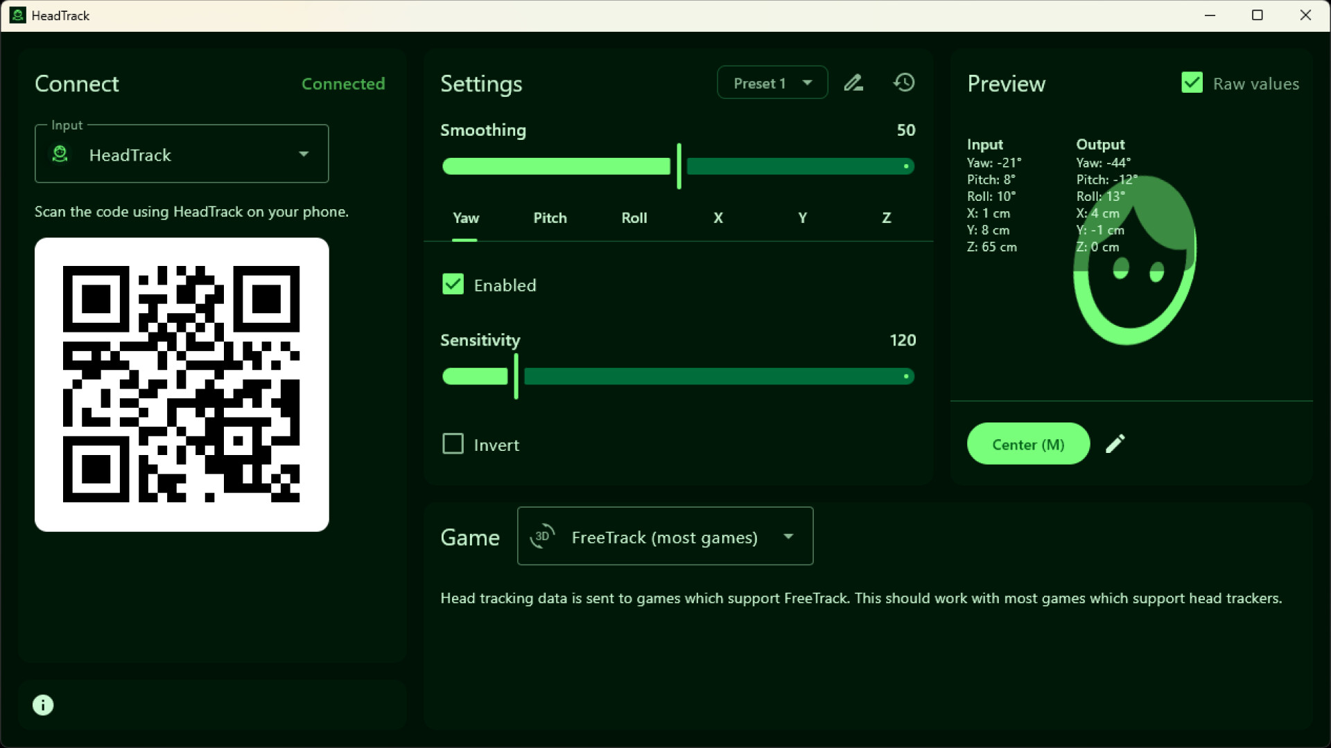Uncheck Raw values in the Preview panel
This screenshot has height=748, width=1331.
[x=1192, y=82]
